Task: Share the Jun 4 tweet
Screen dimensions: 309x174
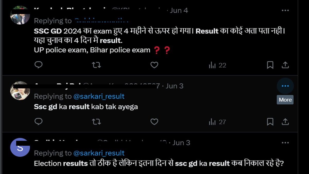Action: click(x=285, y=65)
